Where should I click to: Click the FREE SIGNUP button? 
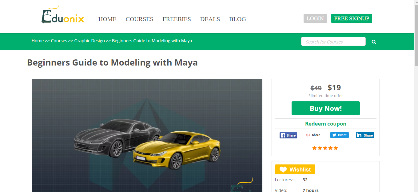352,18
